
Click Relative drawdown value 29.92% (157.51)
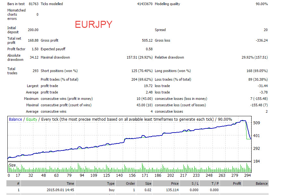pos(255,57)
